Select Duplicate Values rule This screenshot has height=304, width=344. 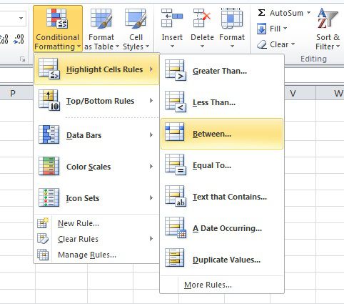[x=222, y=260]
